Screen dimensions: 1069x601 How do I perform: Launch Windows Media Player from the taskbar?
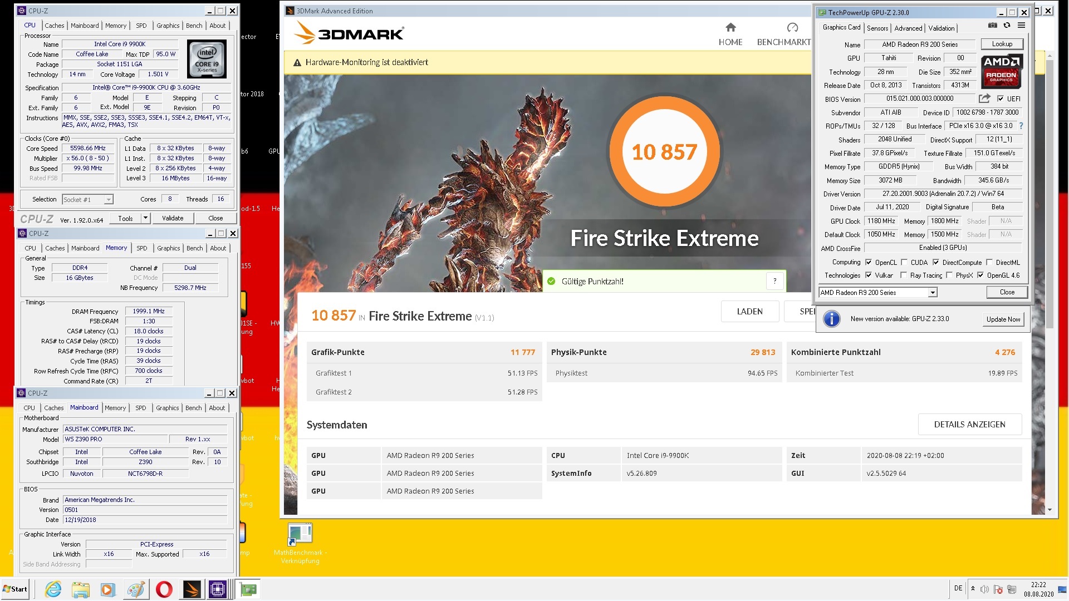coord(107,589)
